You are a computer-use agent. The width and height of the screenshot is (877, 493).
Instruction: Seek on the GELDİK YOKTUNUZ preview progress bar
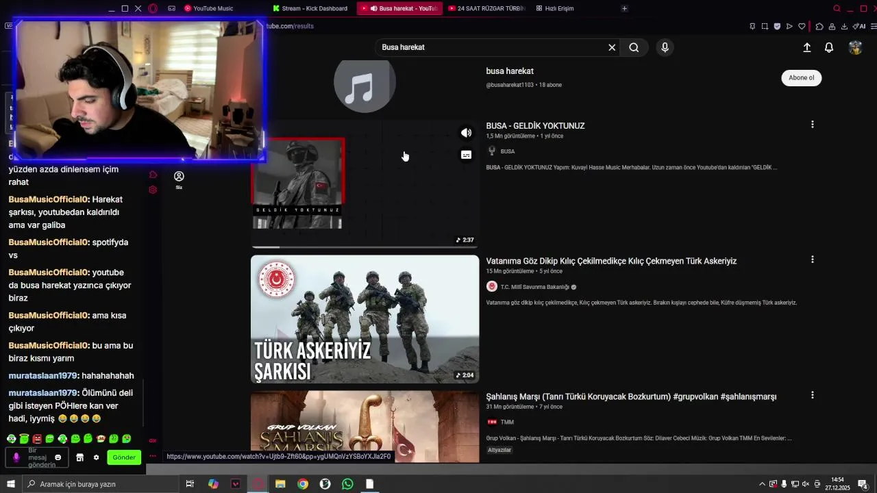coord(365,247)
